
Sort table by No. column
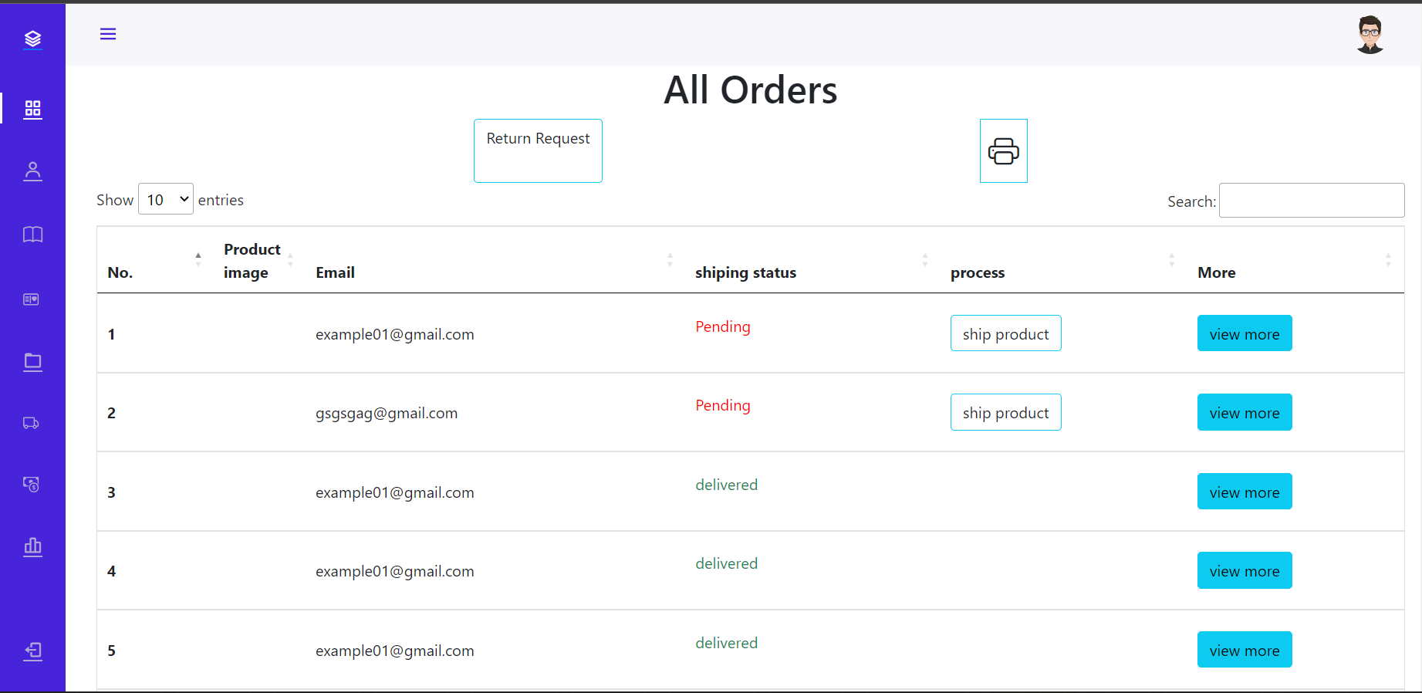click(x=155, y=260)
